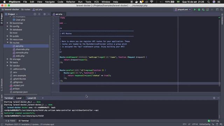
Task: Run the phpunit.xml configuration
Action: [x=195, y=9]
